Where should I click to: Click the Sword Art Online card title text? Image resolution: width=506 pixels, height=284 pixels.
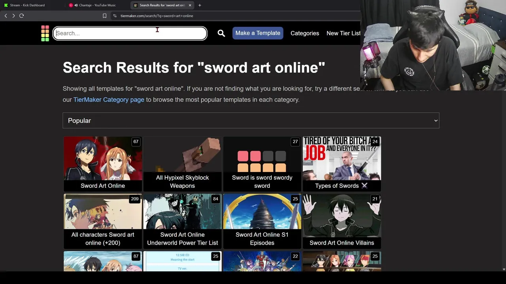(x=103, y=186)
